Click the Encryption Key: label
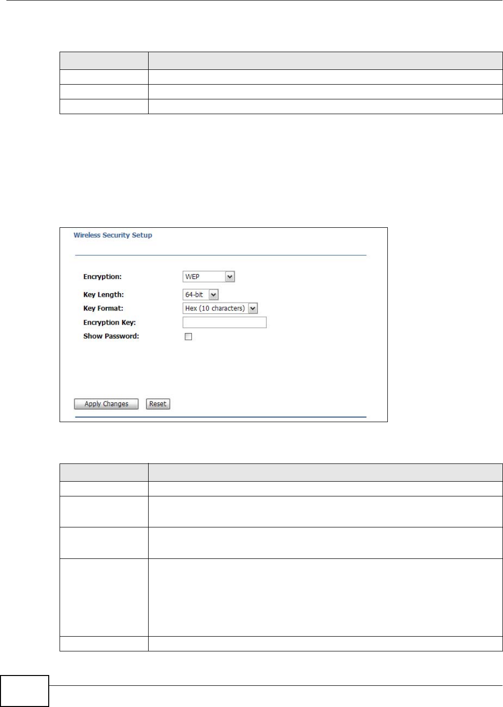503x707 pixels. click(109, 323)
